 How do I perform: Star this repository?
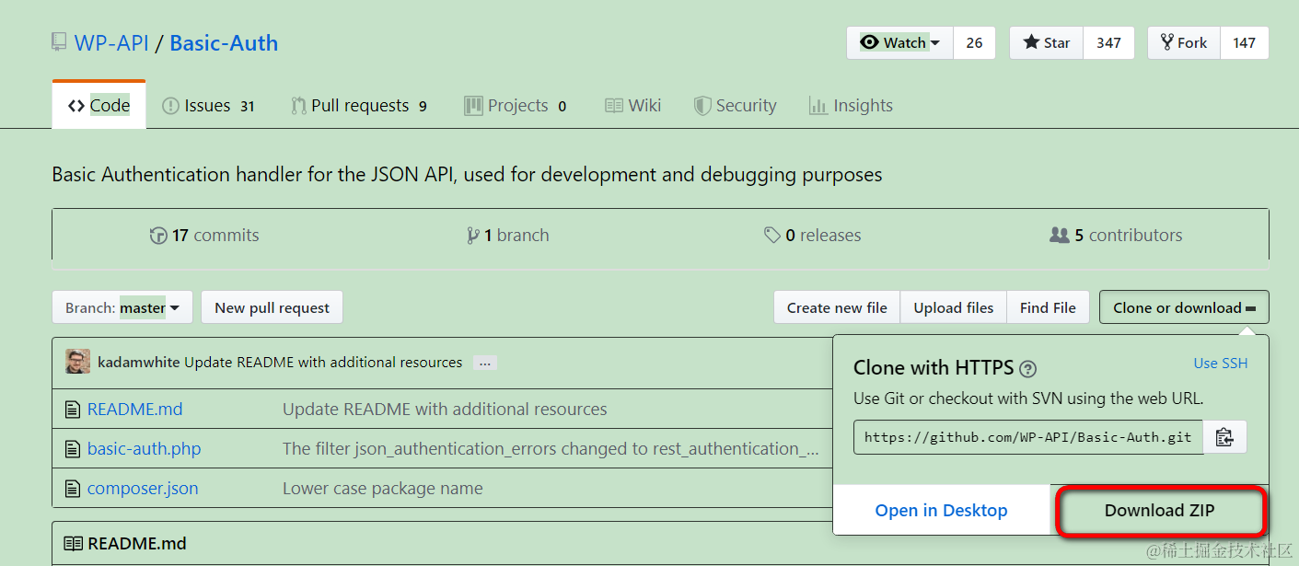click(x=1047, y=42)
